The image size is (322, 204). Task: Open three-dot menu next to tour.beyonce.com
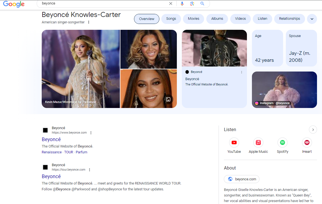(90, 170)
